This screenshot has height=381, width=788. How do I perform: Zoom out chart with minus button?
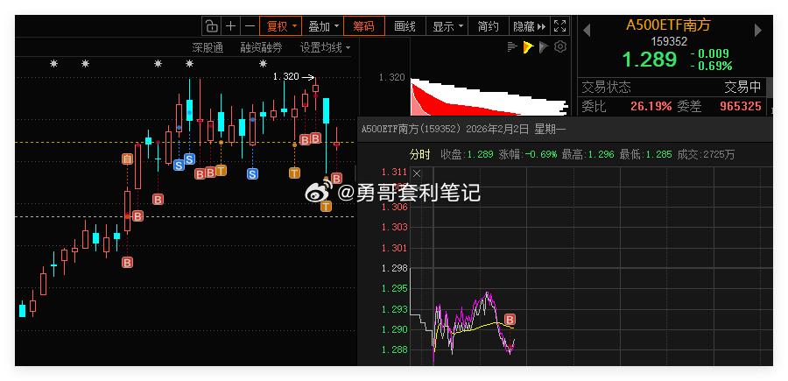tap(250, 26)
